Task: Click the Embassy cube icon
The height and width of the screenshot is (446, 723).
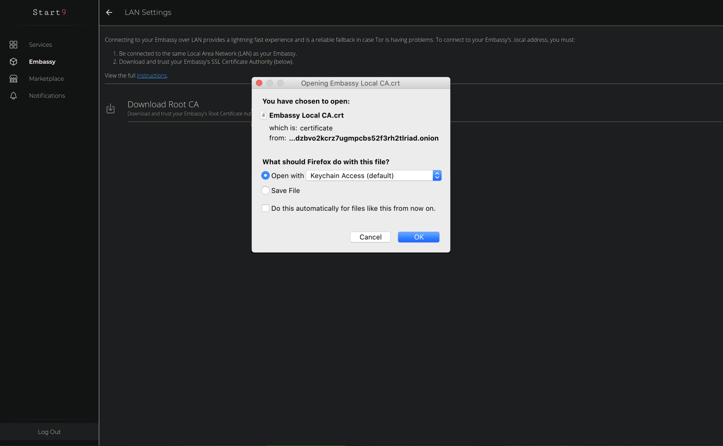Action: point(13,62)
